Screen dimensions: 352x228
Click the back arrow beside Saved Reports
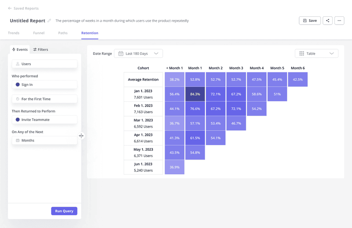(x=10, y=8)
